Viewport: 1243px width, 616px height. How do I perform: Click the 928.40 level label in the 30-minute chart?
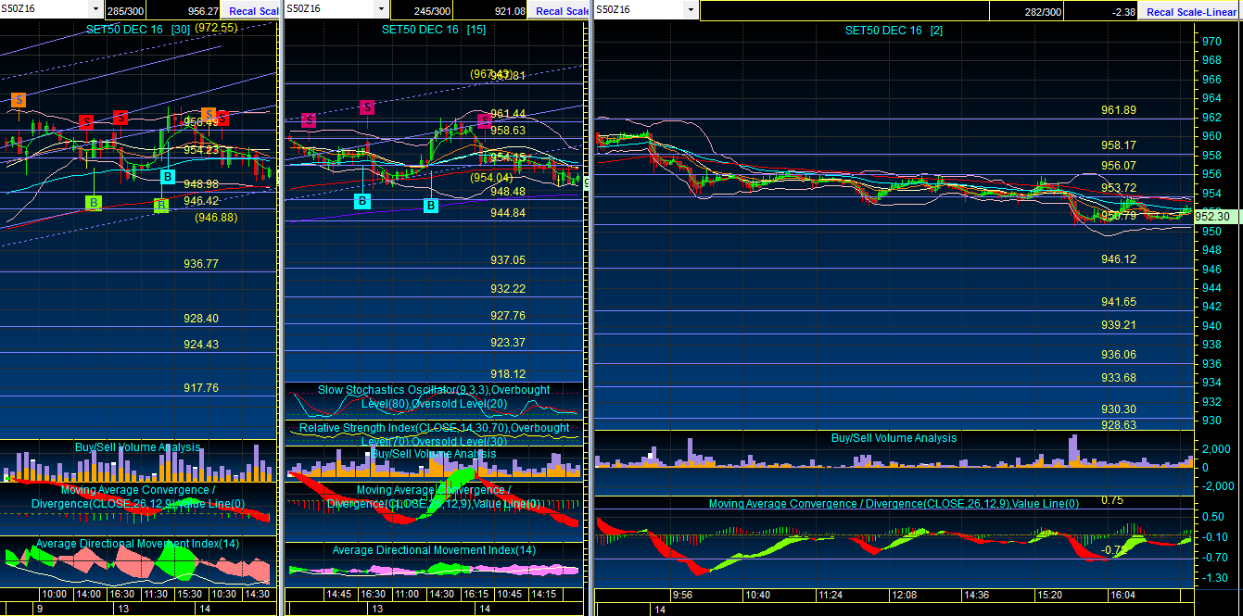(x=201, y=319)
